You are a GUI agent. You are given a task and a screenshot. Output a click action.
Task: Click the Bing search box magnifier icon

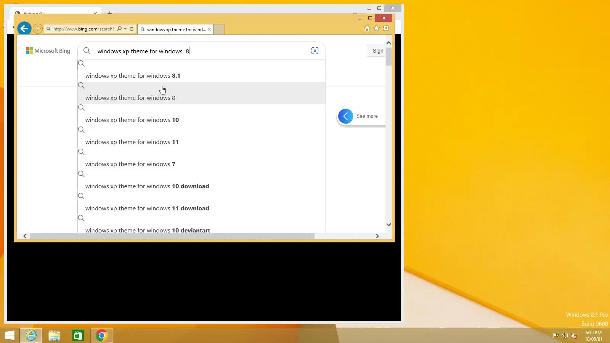(87, 51)
